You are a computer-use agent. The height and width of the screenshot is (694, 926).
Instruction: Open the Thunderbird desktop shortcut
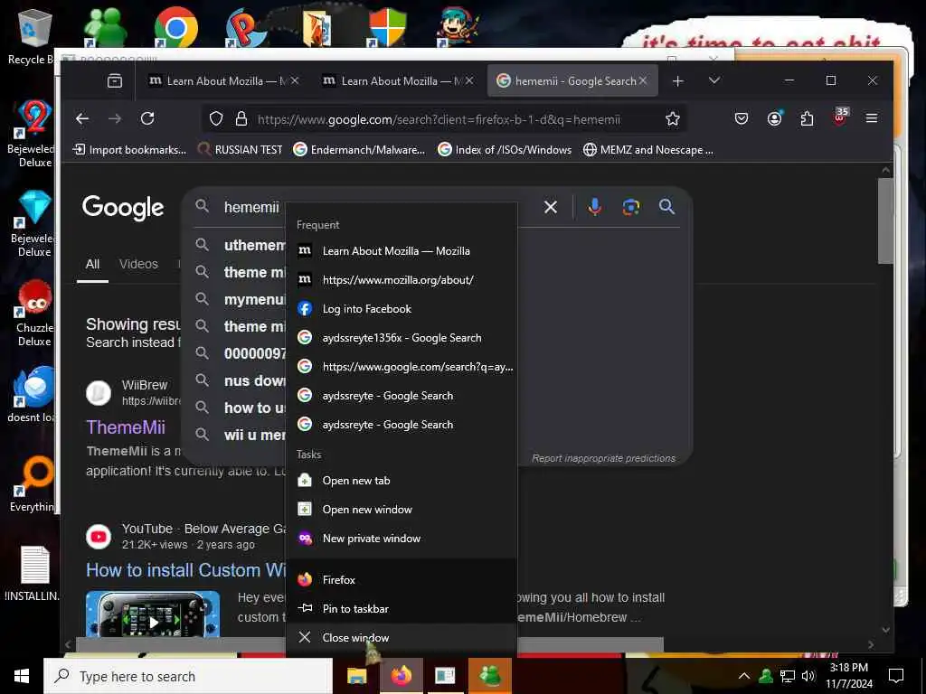point(34,394)
